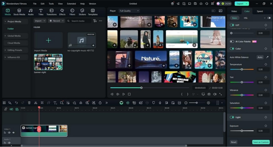The height and width of the screenshot is (147, 273).
Task: Enable the AI Color Palette switch
Action: pyautogui.click(x=232, y=42)
